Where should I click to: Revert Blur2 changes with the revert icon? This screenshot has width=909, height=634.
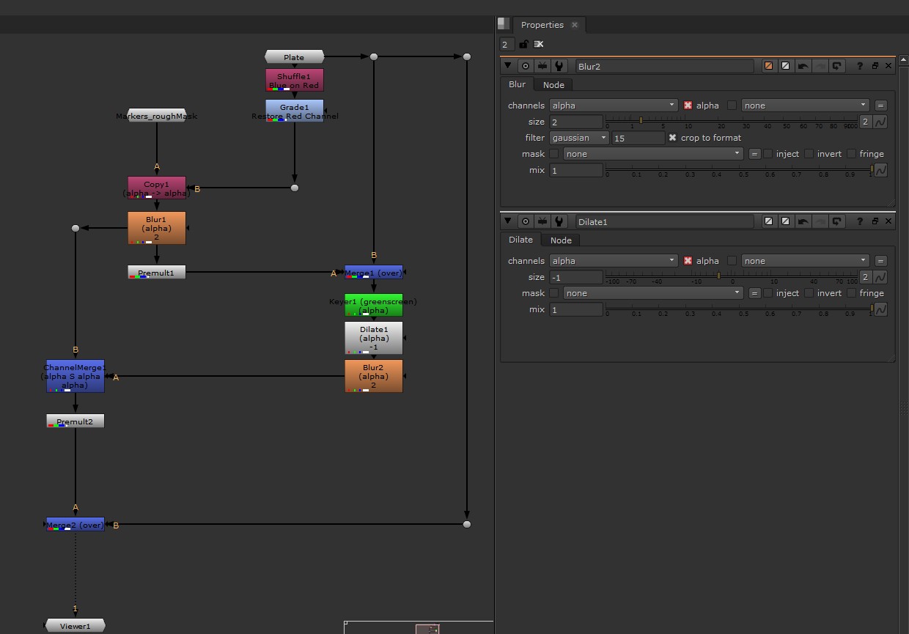[x=836, y=66]
